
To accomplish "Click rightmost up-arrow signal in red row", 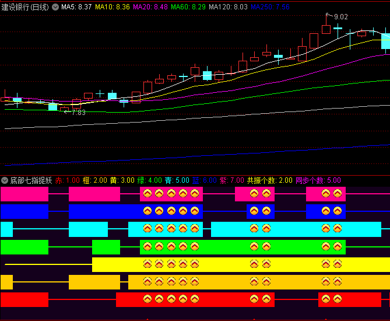I will (x=338, y=299).
